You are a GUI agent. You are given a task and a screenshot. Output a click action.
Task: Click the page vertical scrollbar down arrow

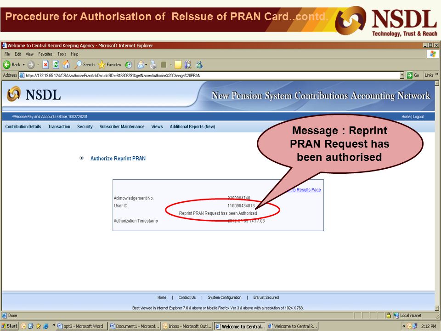(x=437, y=308)
